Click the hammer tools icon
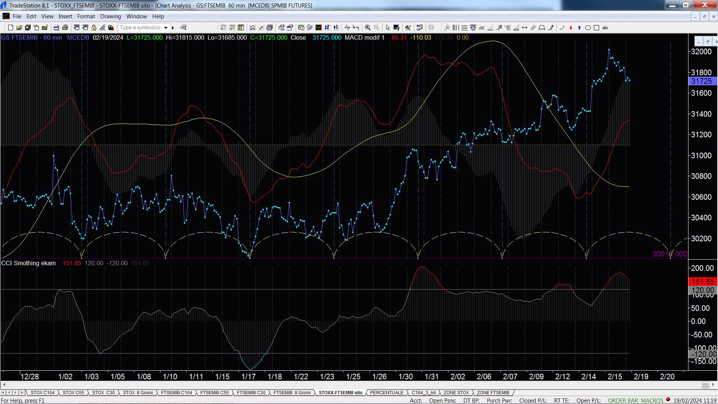 click(408, 28)
